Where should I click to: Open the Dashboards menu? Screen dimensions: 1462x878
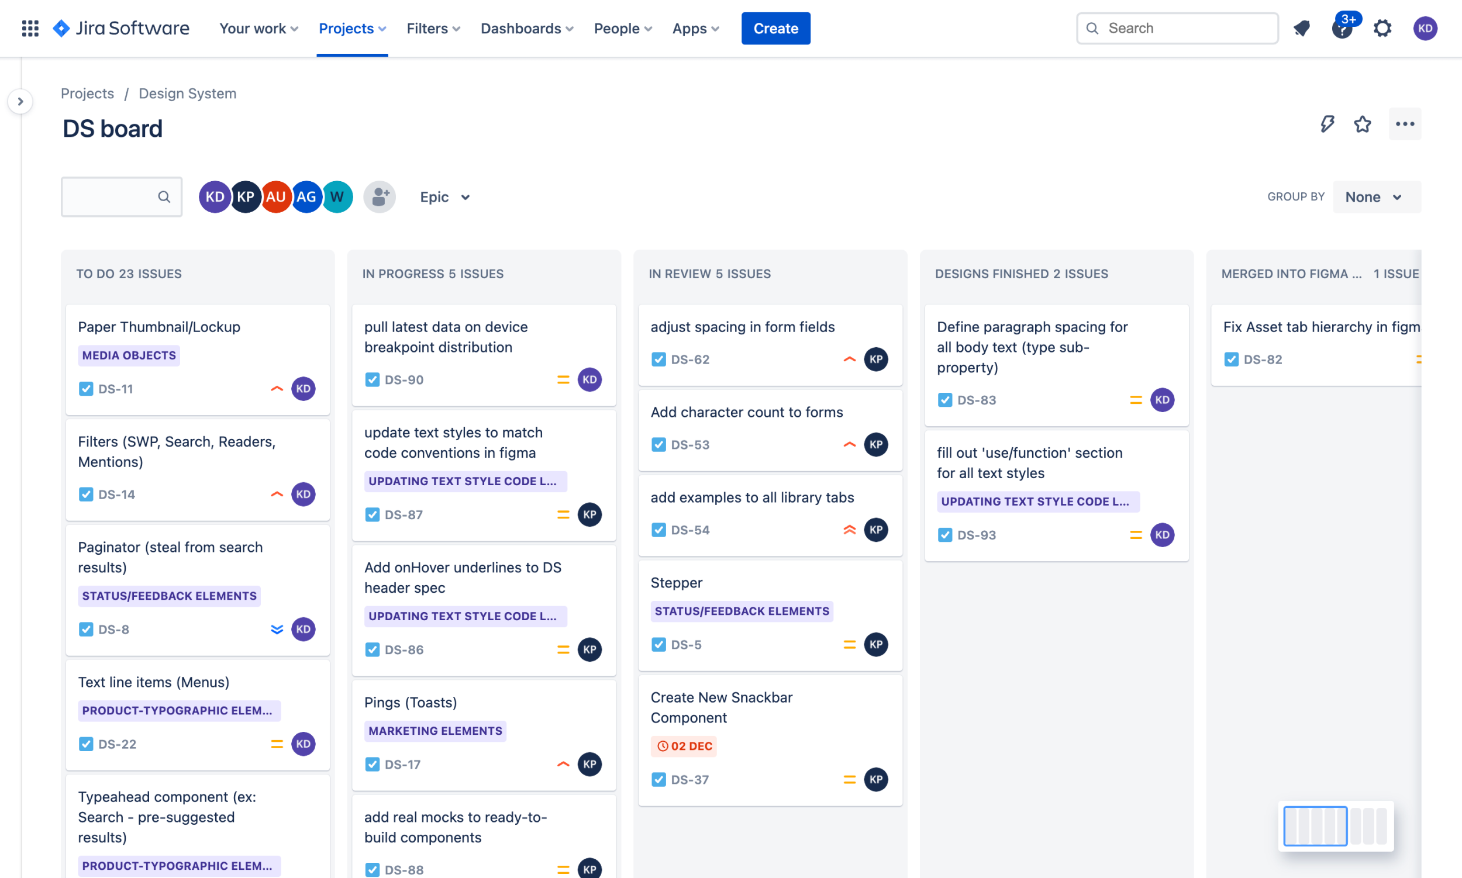pyautogui.click(x=527, y=28)
